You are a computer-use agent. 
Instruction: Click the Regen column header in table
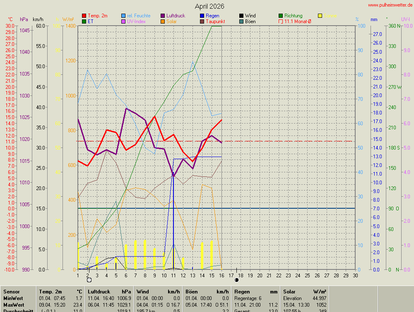pyautogui.click(x=242, y=292)
